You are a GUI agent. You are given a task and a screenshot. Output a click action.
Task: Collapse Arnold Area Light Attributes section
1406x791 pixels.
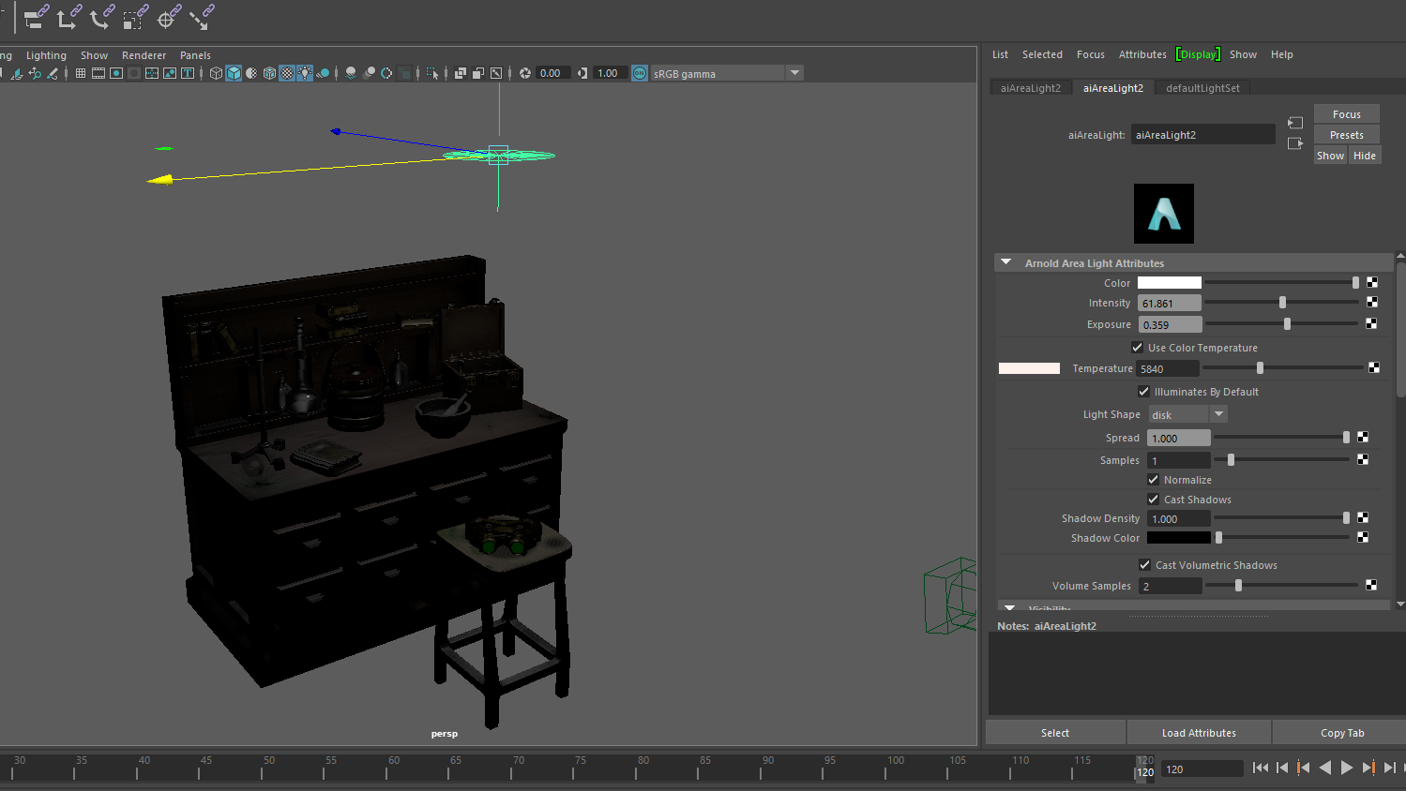tap(1006, 263)
